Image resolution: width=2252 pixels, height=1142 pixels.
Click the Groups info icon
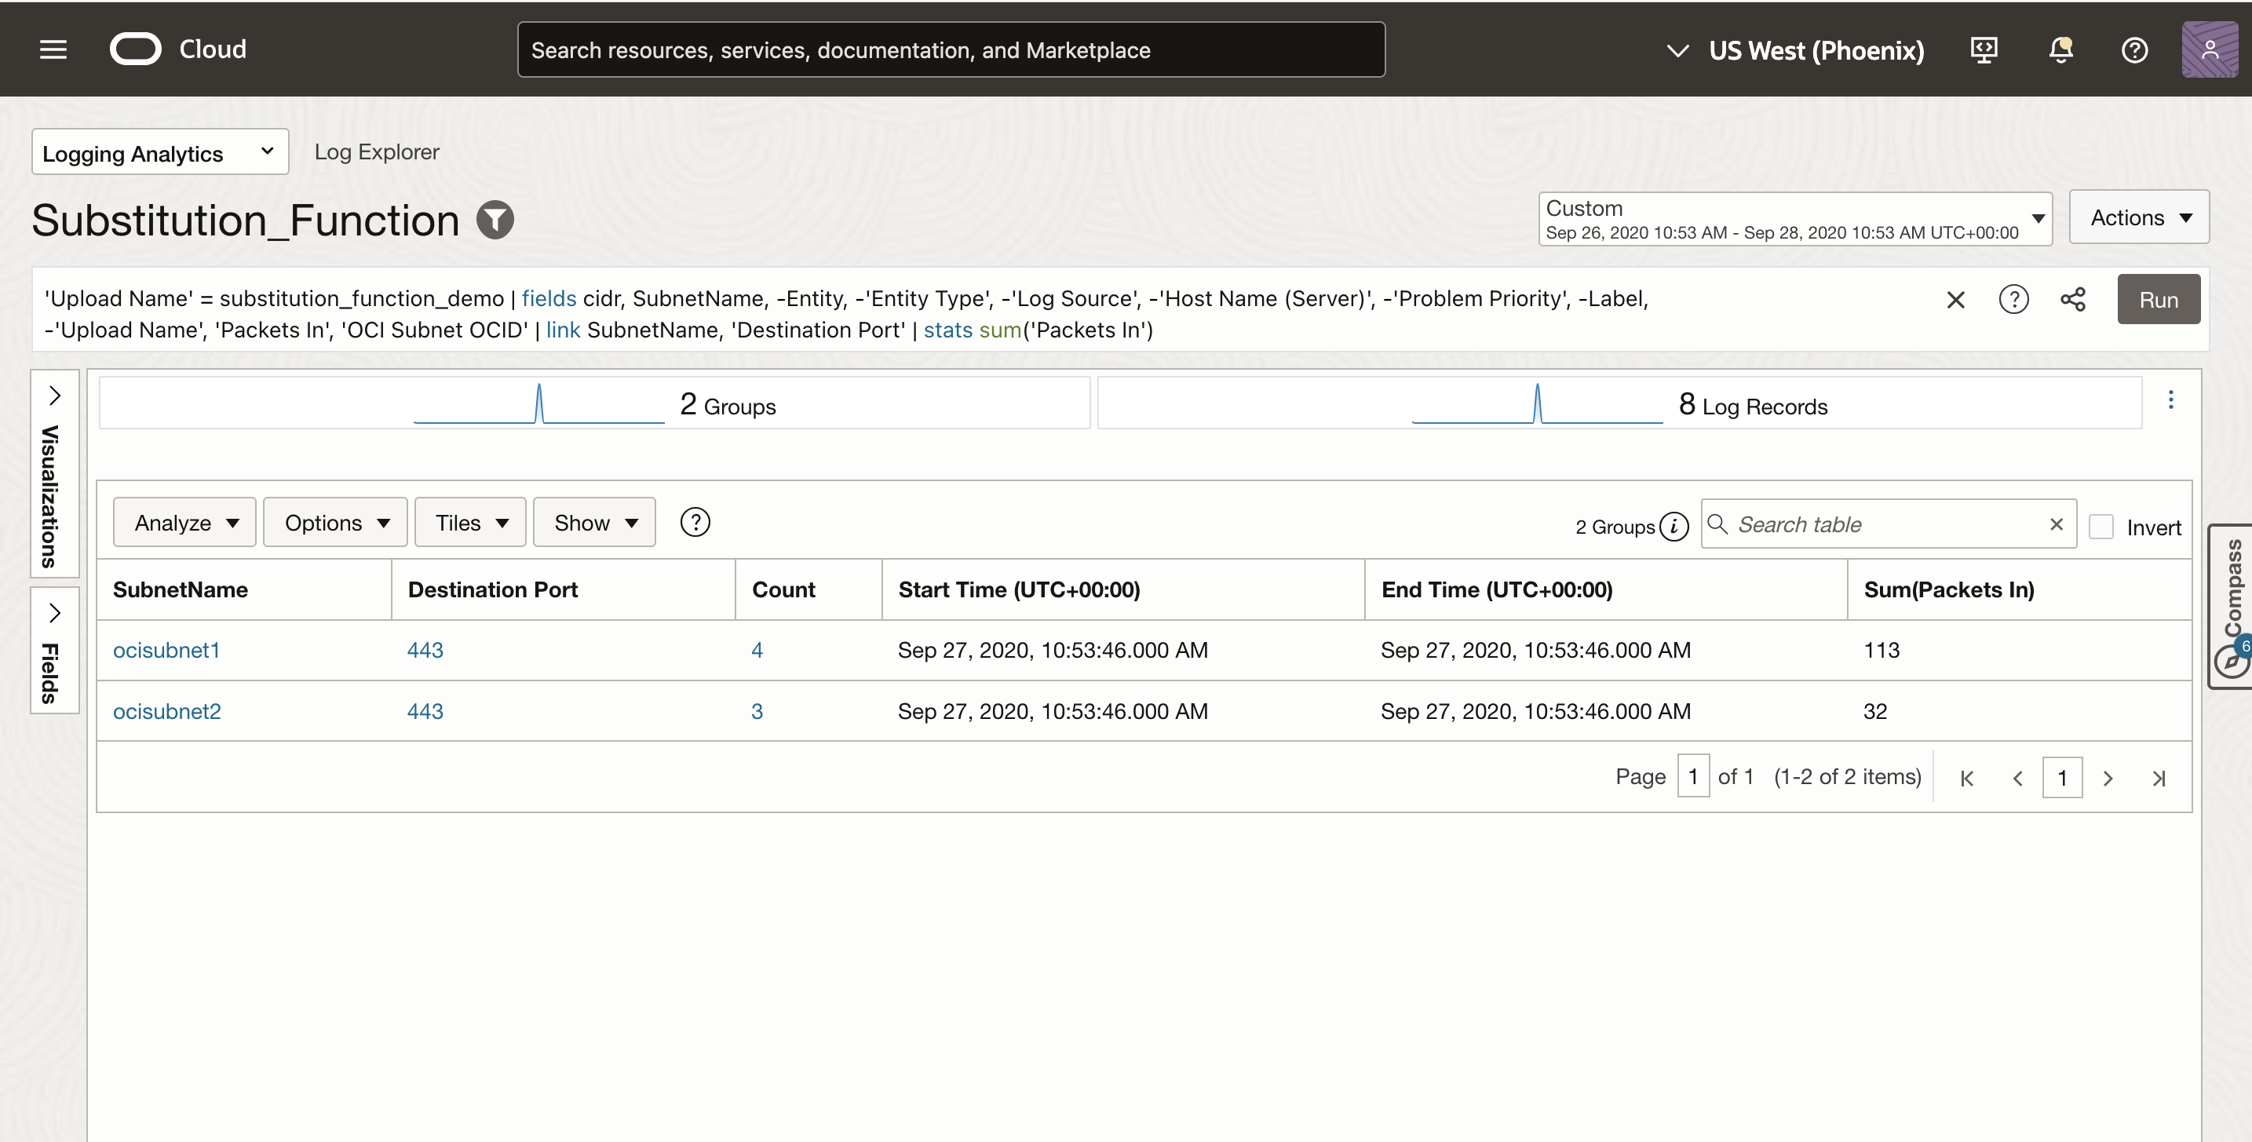pos(1673,527)
